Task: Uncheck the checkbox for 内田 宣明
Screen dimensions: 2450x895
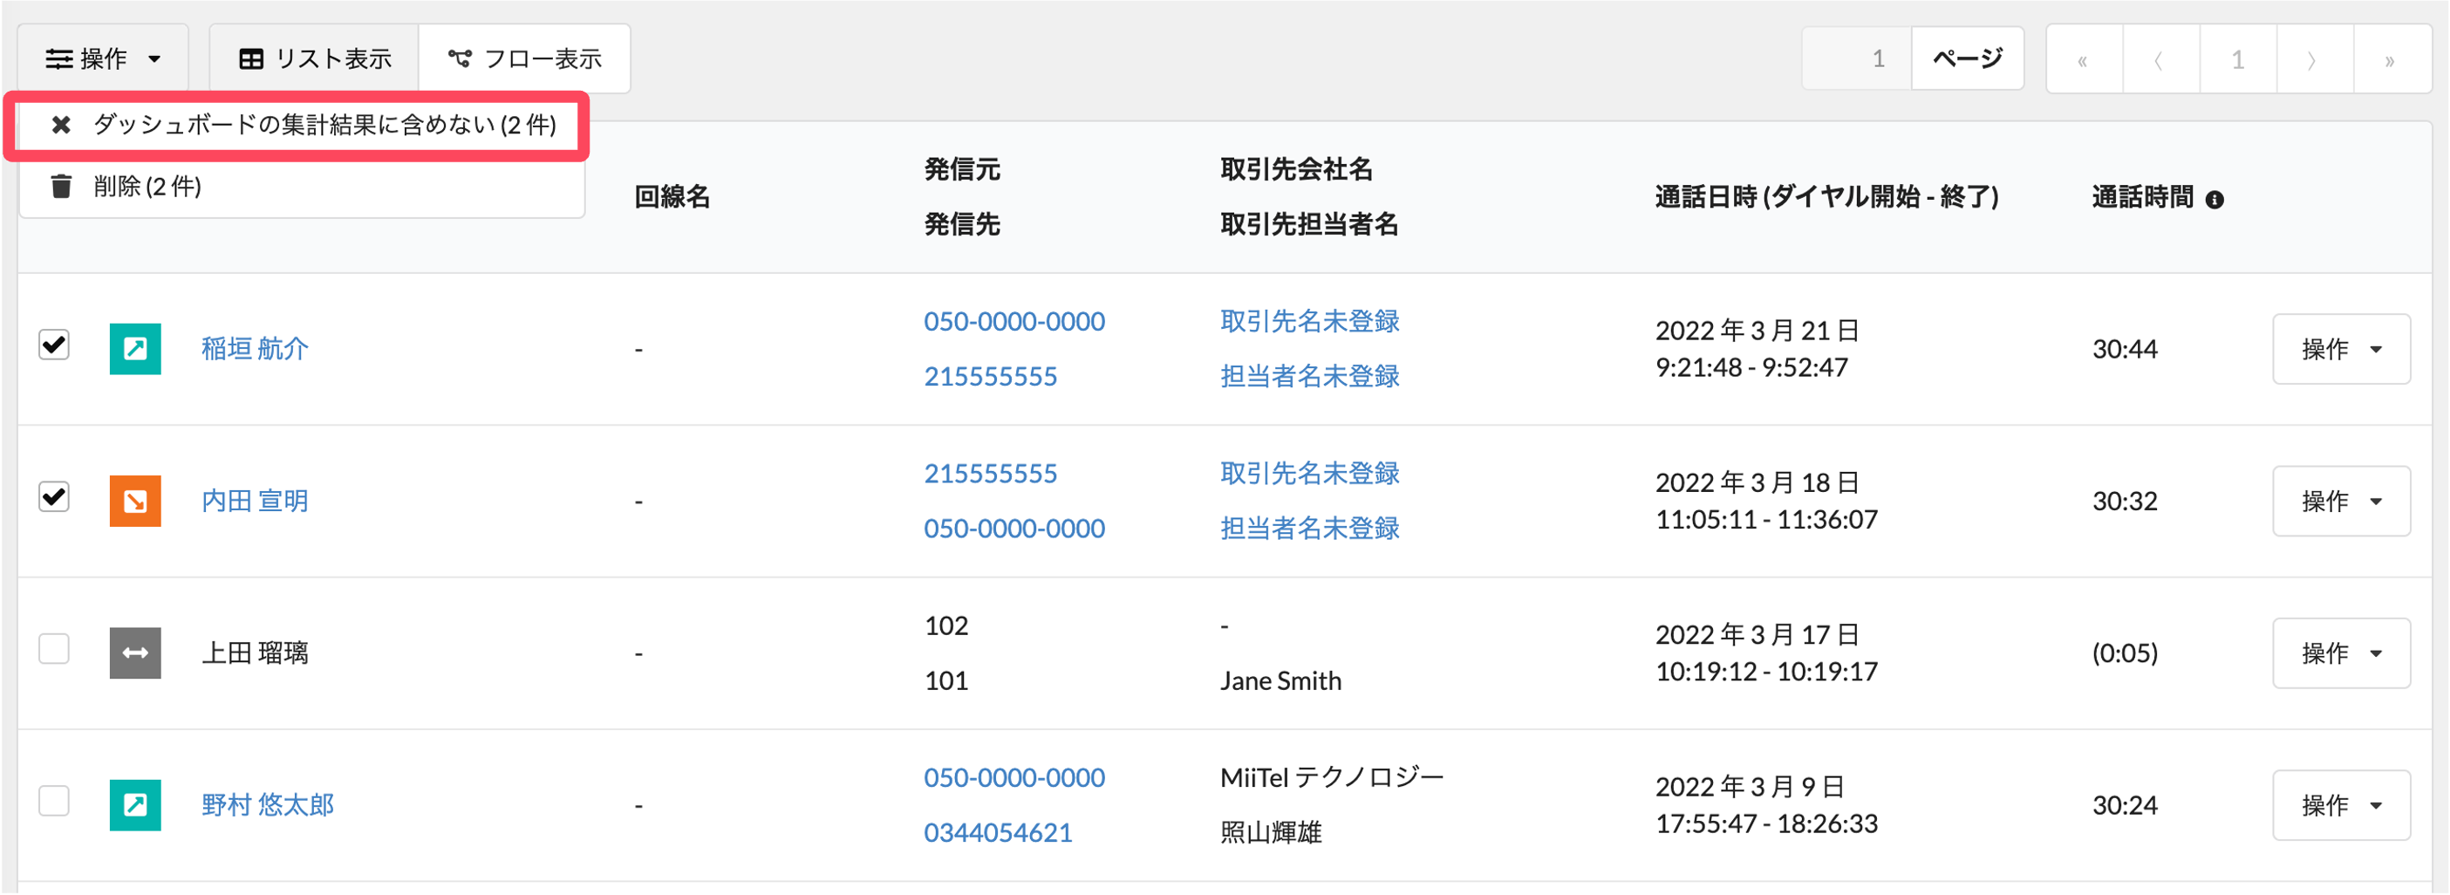Action: click(x=54, y=496)
